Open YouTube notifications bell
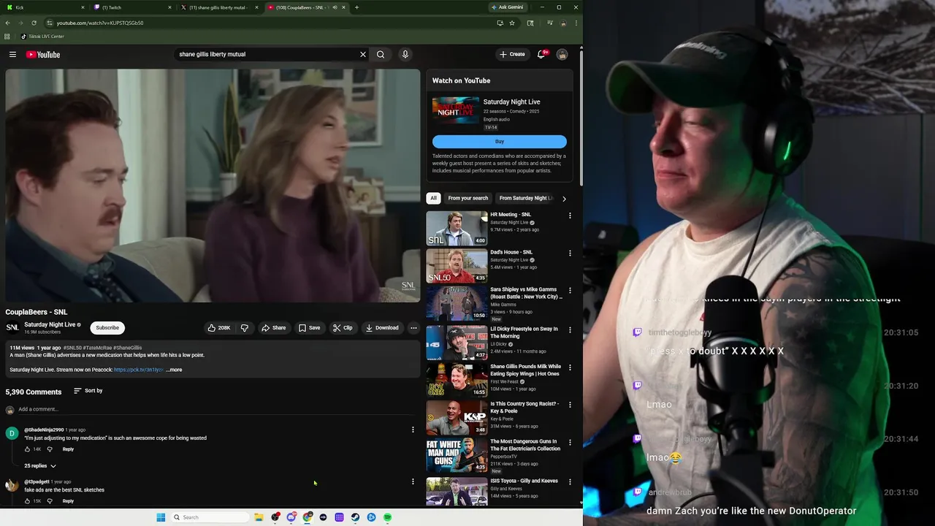This screenshot has width=935, height=526. pyautogui.click(x=541, y=54)
